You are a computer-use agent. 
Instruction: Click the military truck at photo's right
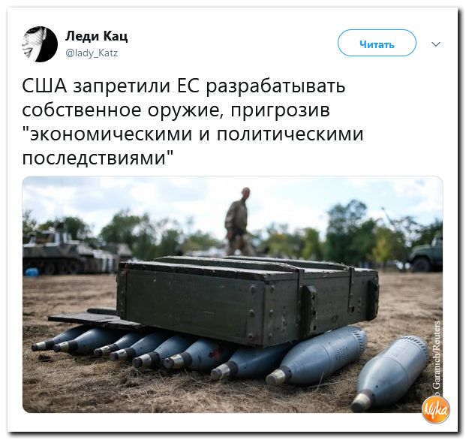click(x=425, y=256)
